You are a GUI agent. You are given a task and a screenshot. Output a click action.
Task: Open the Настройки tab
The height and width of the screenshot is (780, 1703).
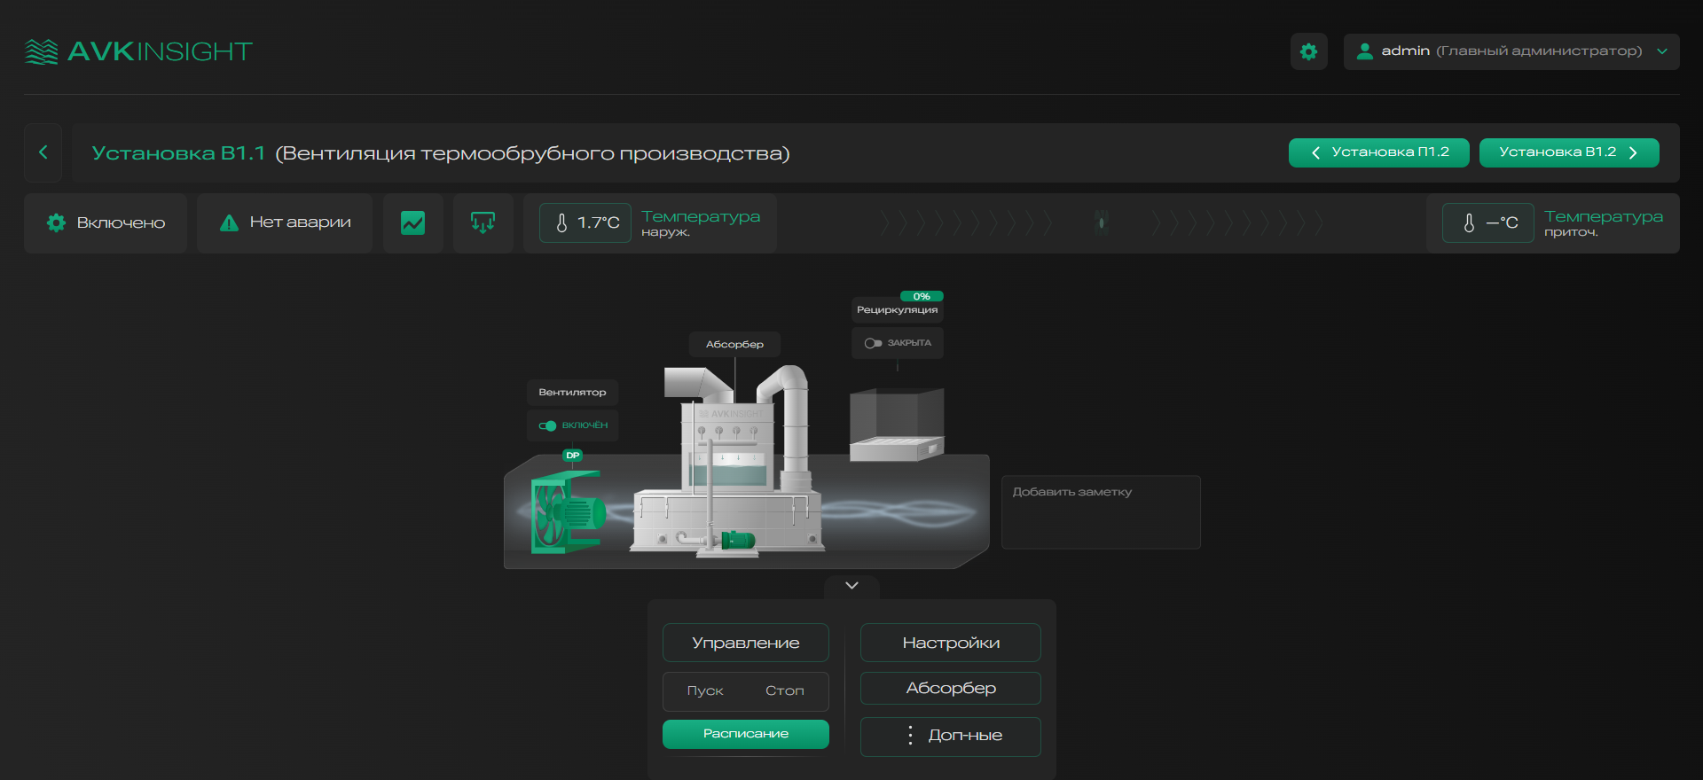pyautogui.click(x=950, y=643)
